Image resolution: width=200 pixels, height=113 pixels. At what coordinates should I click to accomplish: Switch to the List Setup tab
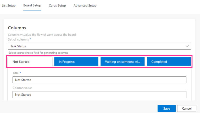[9, 5]
